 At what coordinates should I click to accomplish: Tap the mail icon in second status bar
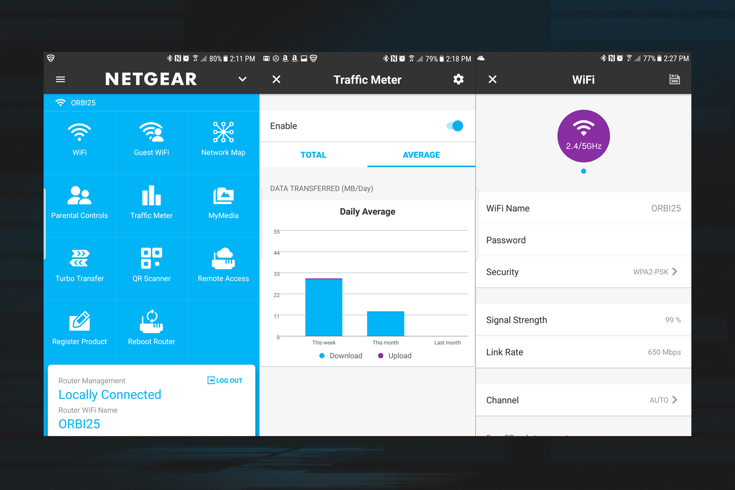click(x=266, y=59)
